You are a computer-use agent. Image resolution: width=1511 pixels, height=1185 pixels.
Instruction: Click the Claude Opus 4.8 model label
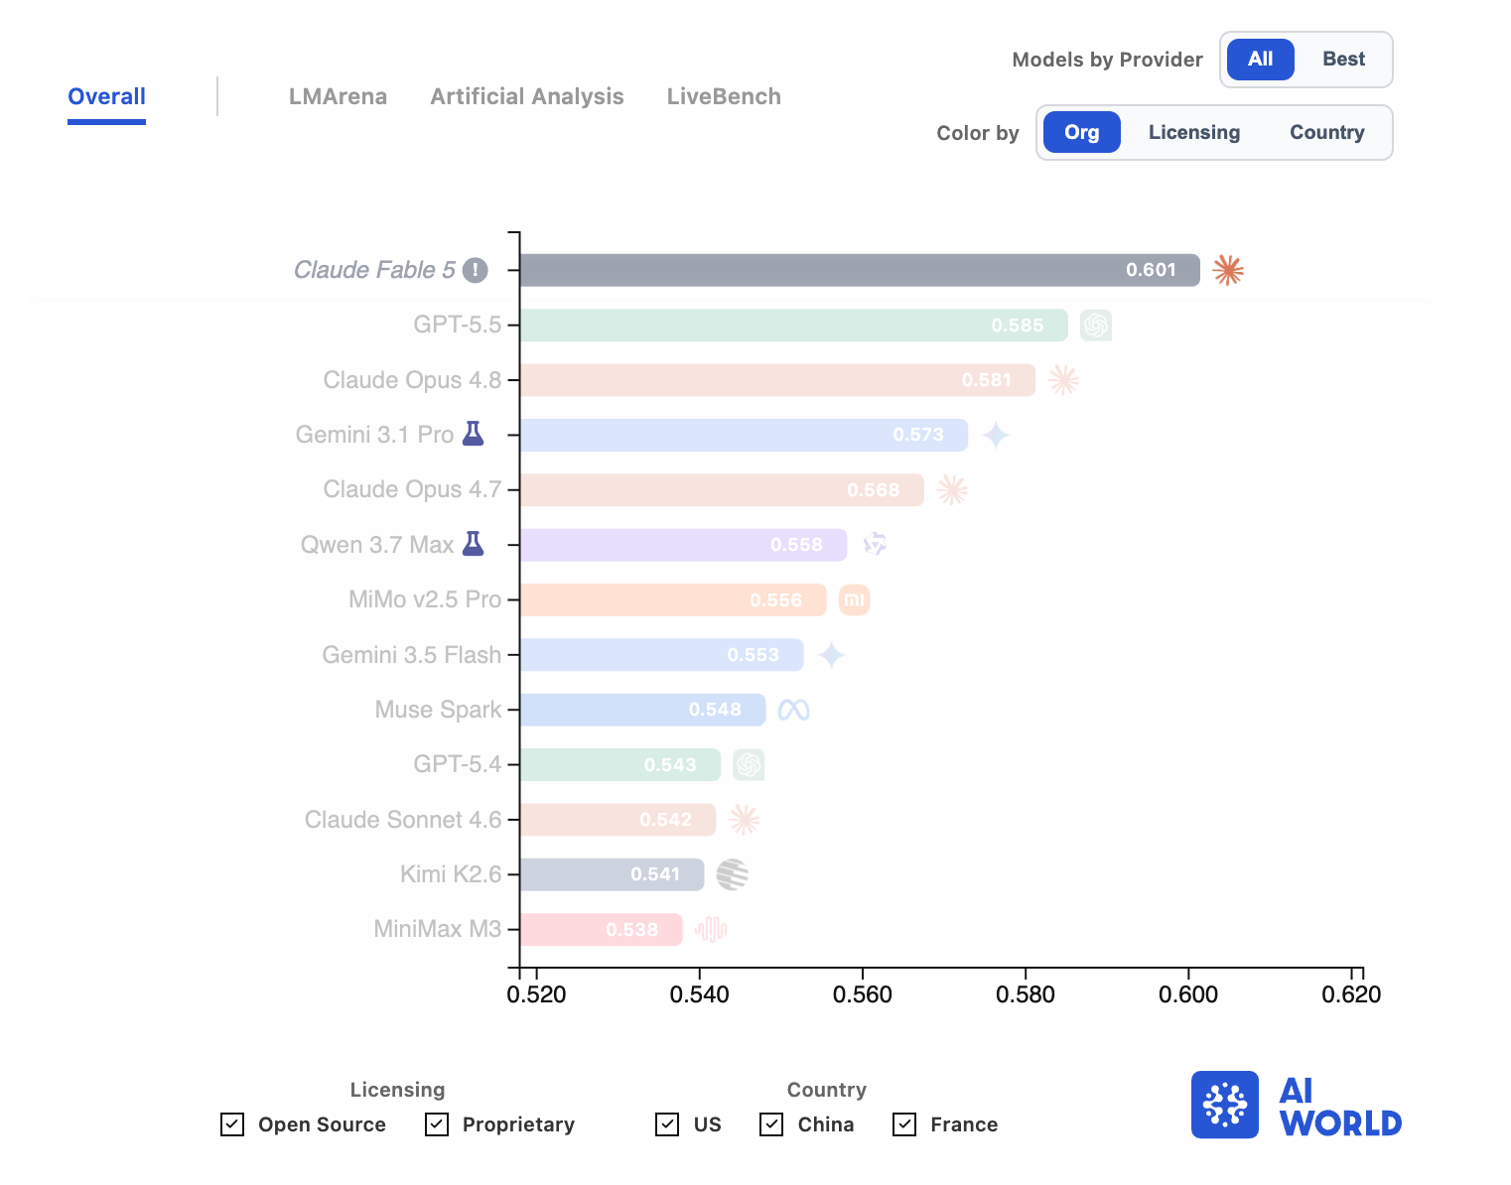[413, 380]
